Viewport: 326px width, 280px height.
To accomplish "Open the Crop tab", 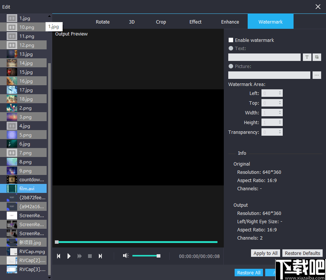I will coord(161,21).
